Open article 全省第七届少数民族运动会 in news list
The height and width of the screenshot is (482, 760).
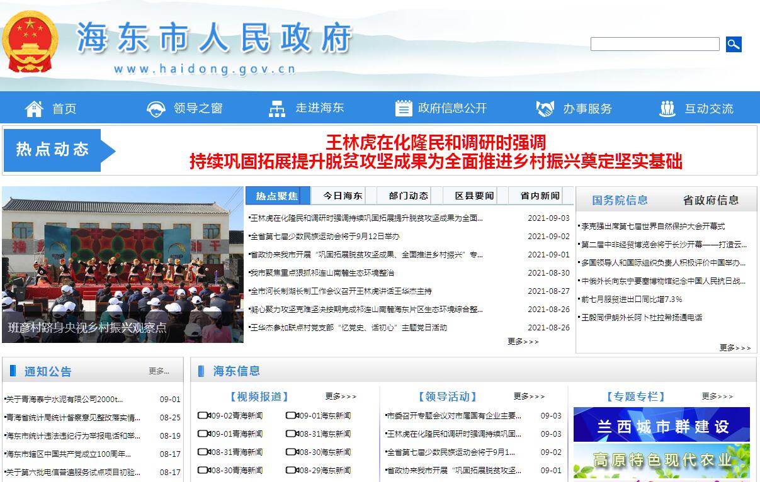[324, 237]
